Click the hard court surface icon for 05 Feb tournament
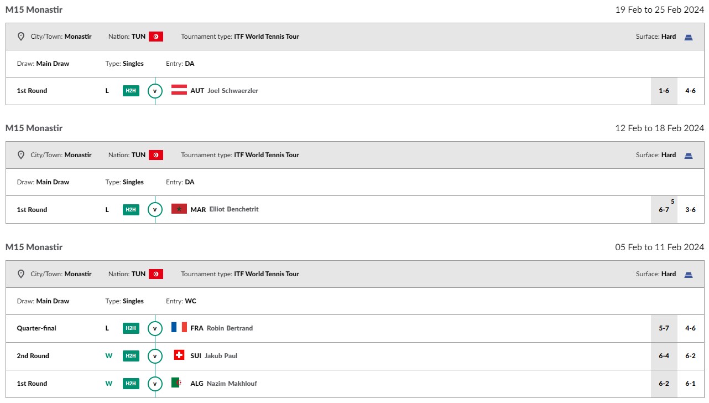The width and height of the screenshot is (709, 403). [689, 275]
